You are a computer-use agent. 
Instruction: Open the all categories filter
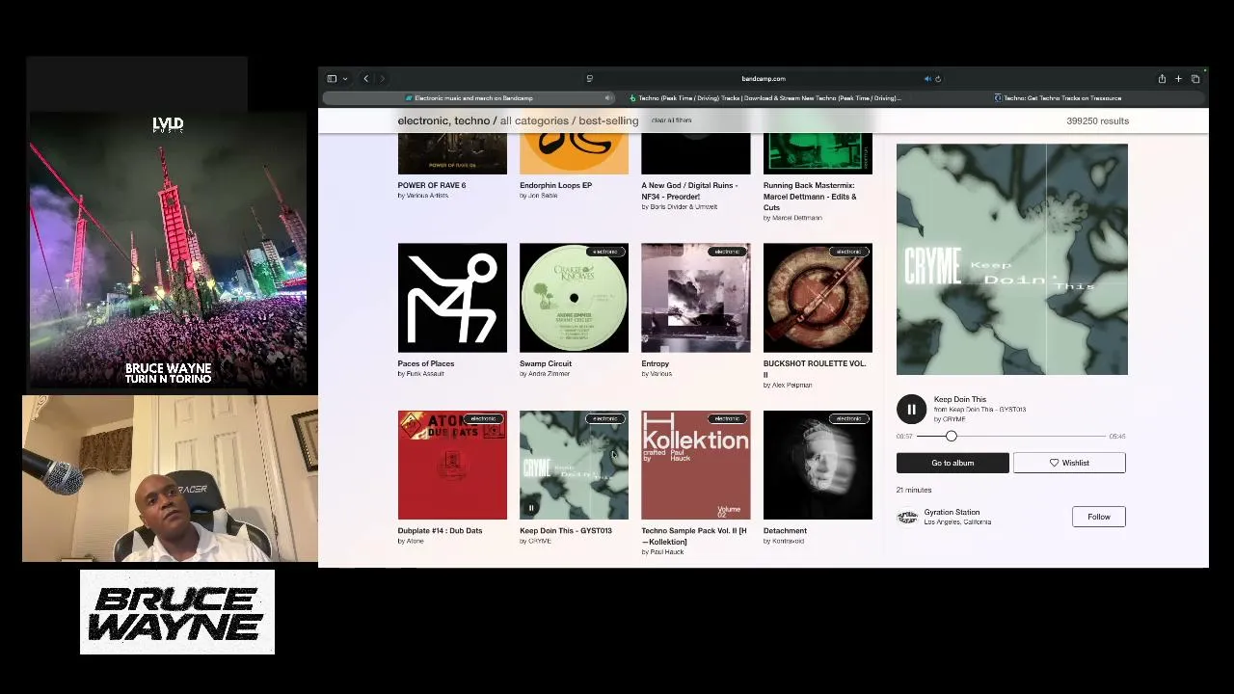pos(534,120)
